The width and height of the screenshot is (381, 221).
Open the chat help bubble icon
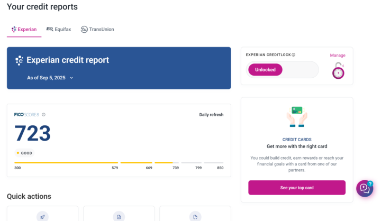(365, 188)
